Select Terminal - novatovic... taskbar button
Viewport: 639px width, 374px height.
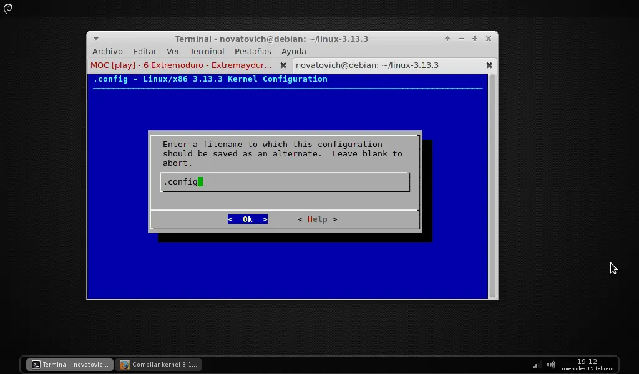(x=70, y=364)
